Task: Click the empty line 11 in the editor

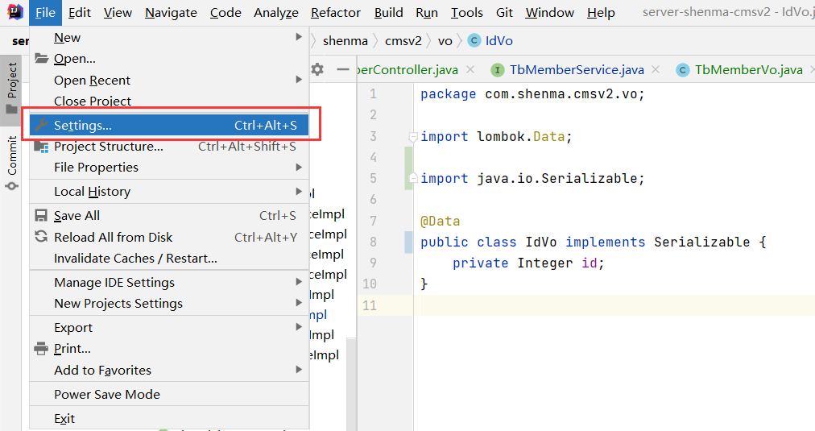Action: point(614,305)
